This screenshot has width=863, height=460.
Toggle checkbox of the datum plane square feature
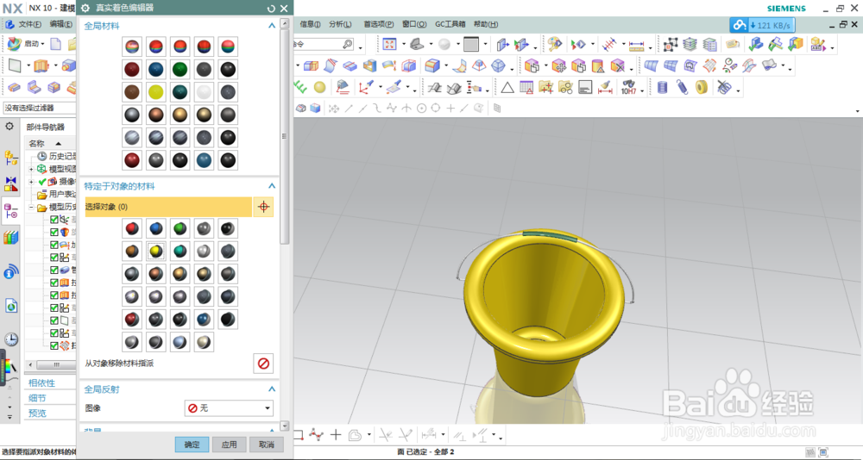[x=54, y=320]
